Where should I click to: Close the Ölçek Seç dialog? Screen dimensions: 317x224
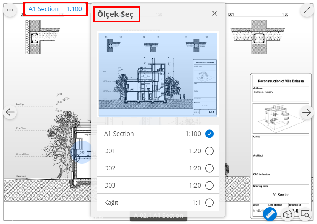point(214,13)
